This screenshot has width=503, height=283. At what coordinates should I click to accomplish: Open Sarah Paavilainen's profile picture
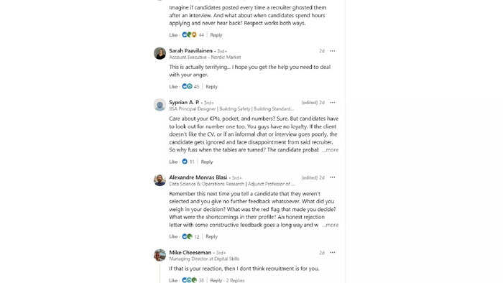(x=160, y=53)
